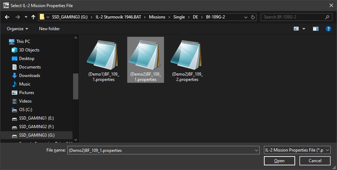The width and height of the screenshot is (337, 170).
Task: Click the sidebar scroll-down arrow
Action: click(76, 140)
